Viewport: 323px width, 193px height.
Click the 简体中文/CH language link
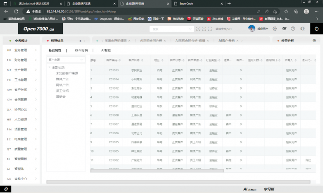click(x=223, y=29)
